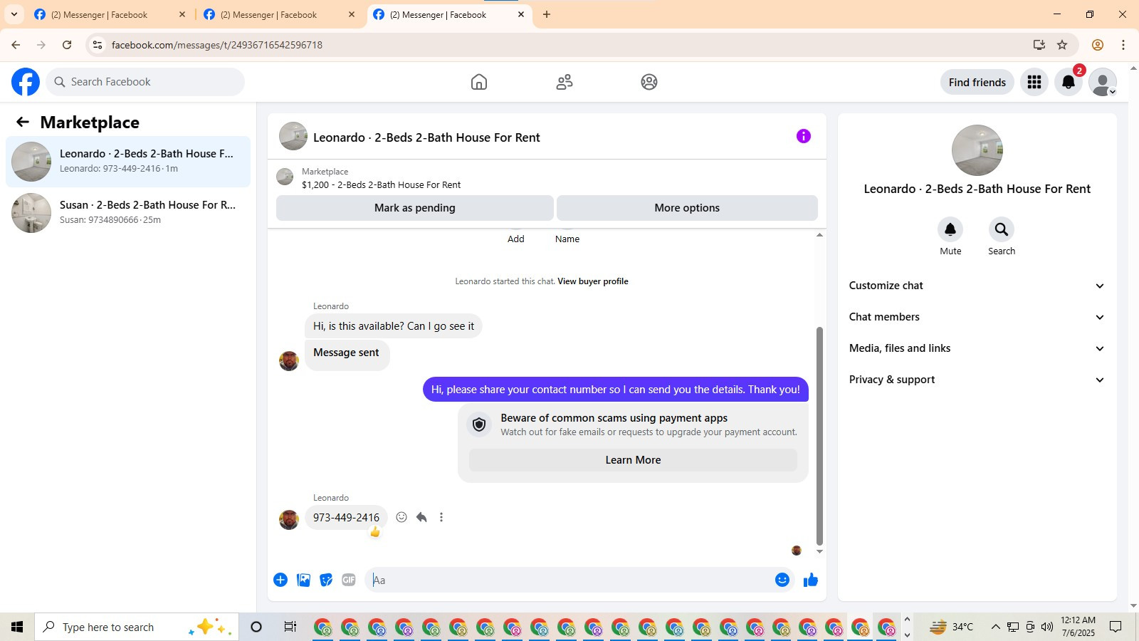Click the Hi, please share contact message
This screenshot has height=641, width=1139.
coord(616,390)
